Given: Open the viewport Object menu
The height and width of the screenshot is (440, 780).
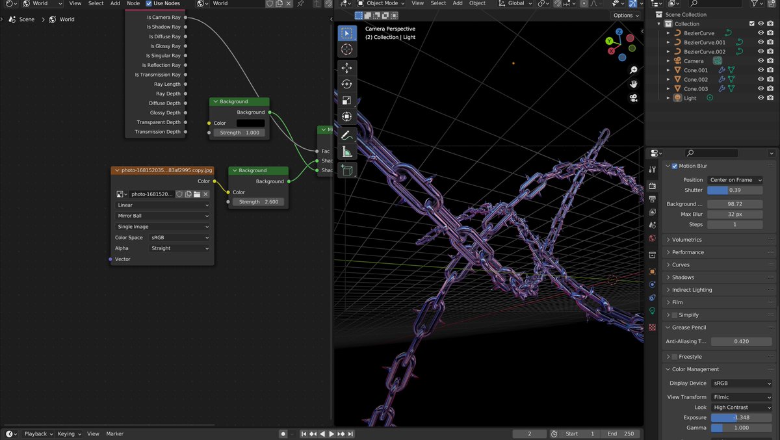Looking at the screenshot, I should click(478, 3).
